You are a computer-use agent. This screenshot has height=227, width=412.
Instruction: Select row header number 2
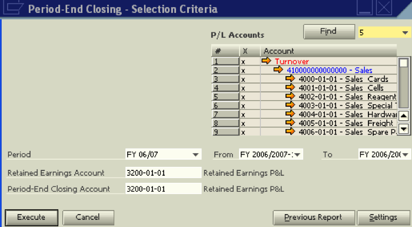click(225, 70)
